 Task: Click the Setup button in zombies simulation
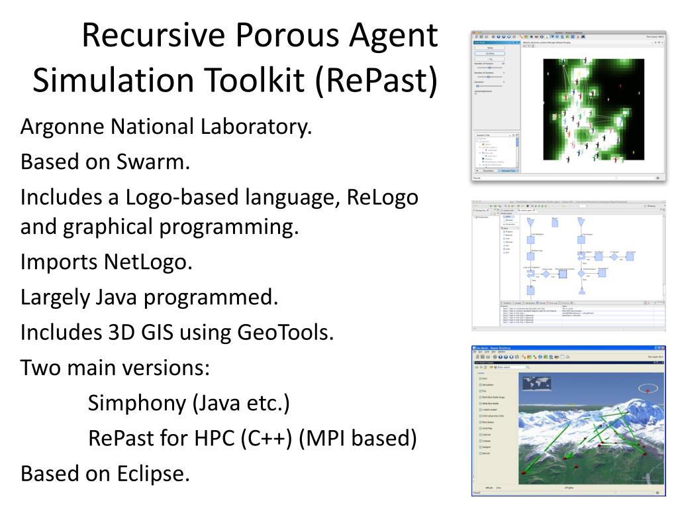click(x=490, y=48)
